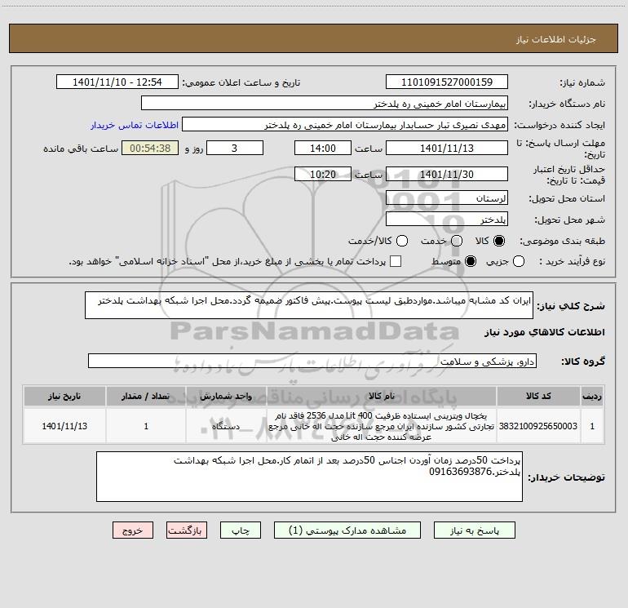The width and height of the screenshot is (628, 608).
Task: Select the کالا radio button
Action: coord(499,241)
